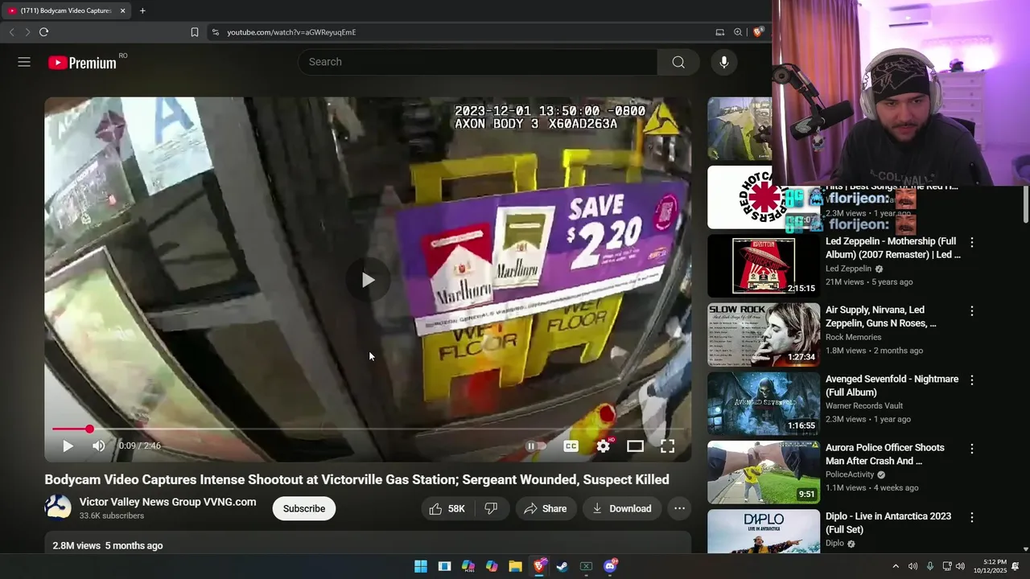The image size is (1030, 579).
Task: Click large center play overlay
Action: click(x=368, y=280)
